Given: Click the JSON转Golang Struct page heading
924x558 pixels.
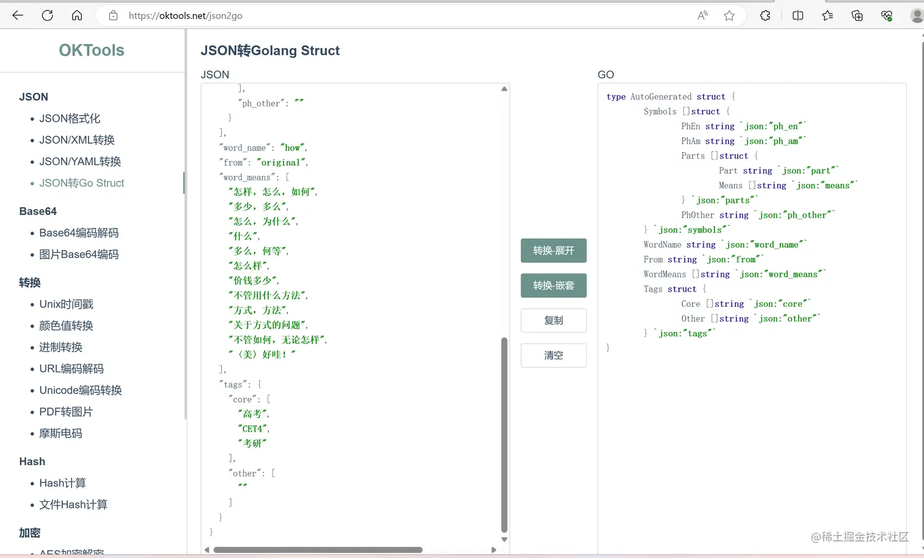Looking at the screenshot, I should tap(270, 51).
